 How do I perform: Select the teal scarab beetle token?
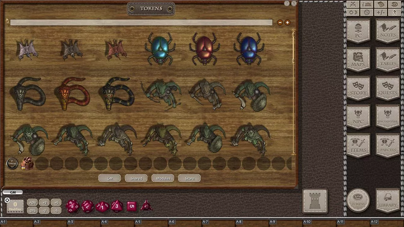160,49
